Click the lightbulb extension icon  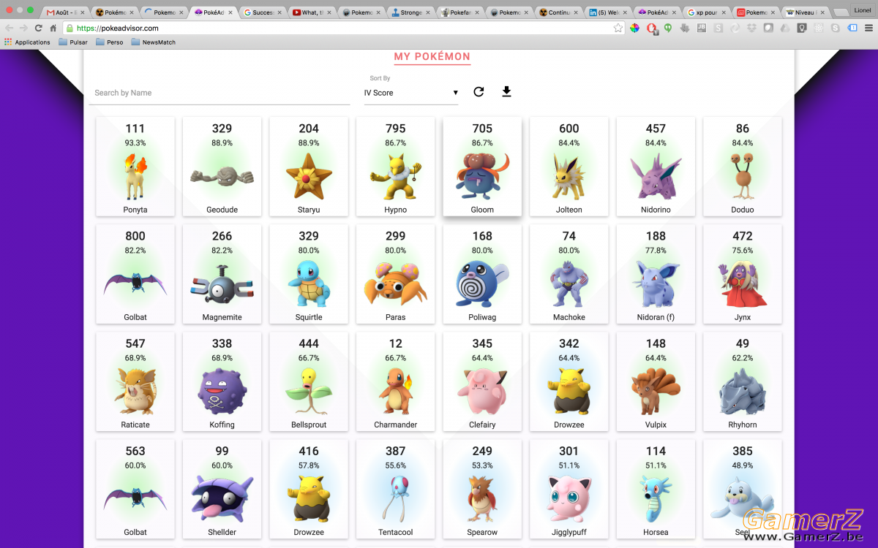[802, 28]
